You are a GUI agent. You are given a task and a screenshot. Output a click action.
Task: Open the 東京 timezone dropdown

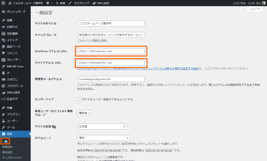coord(103,138)
